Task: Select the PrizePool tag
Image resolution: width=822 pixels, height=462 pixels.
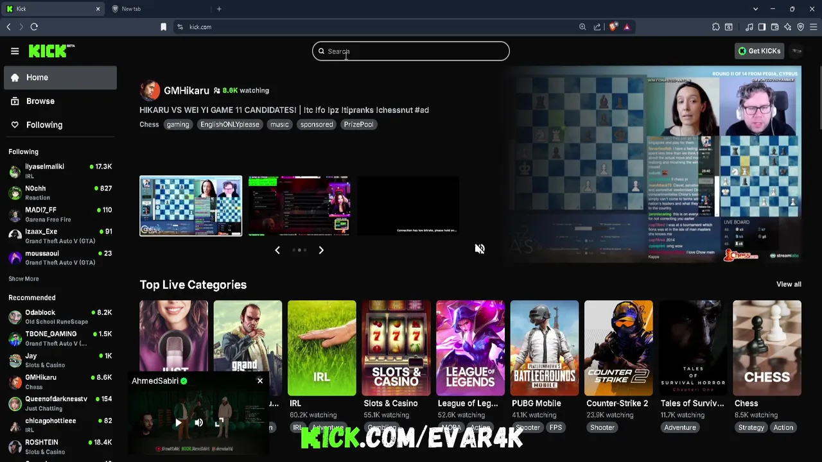Action: [358, 124]
